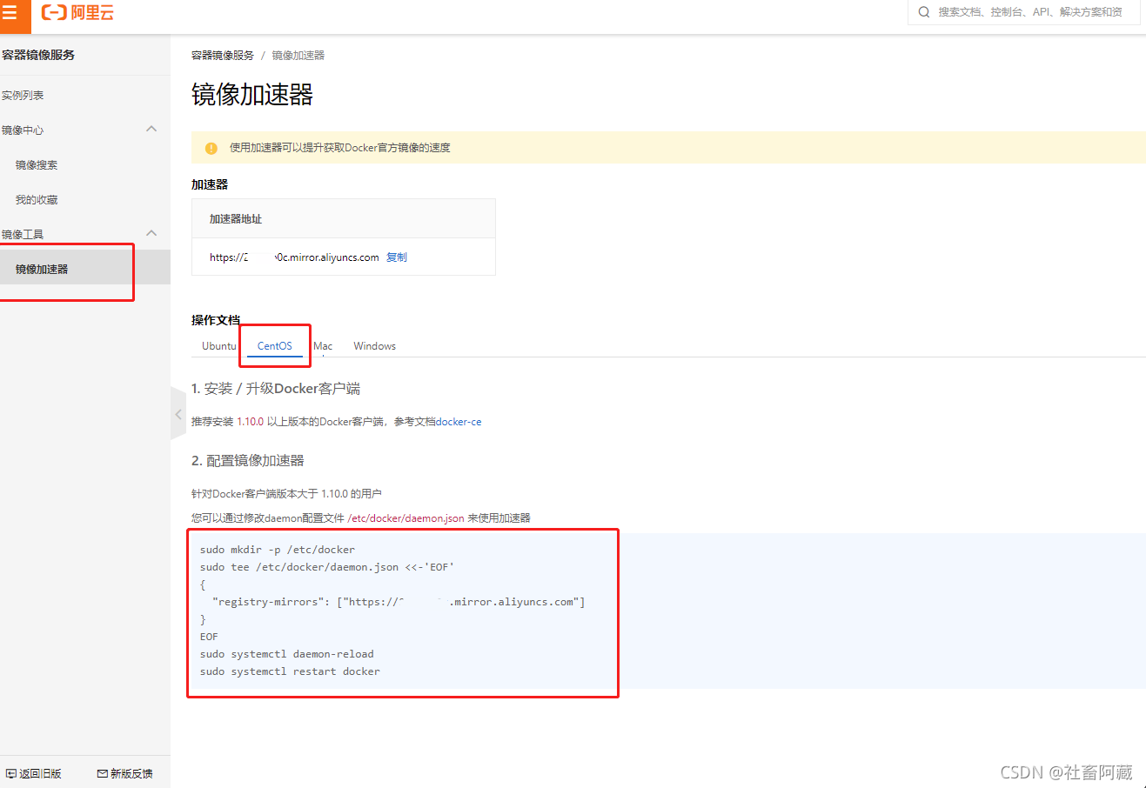Click the /etc/docker/daemon.json path text
Screen dimensions: 1146x788
(x=405, y=518)
